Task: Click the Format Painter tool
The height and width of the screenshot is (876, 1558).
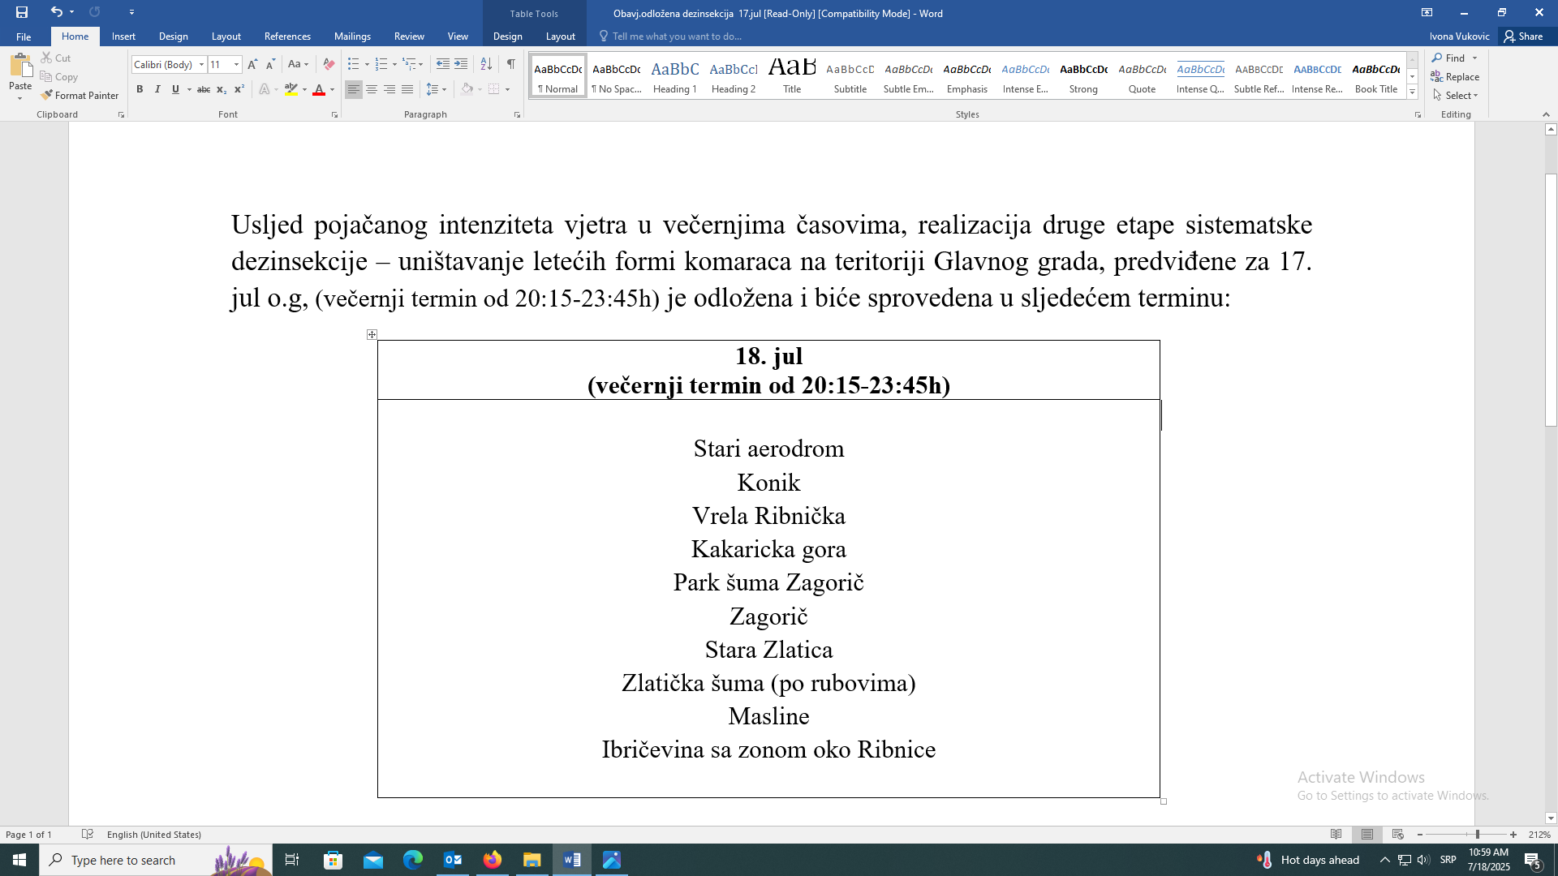Action: tap(80, 95)
